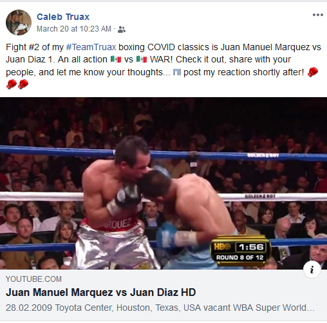This screenshot has height=323, width=327.
Task: Click the first Mexican flag emoji
Action: (116, 59)
